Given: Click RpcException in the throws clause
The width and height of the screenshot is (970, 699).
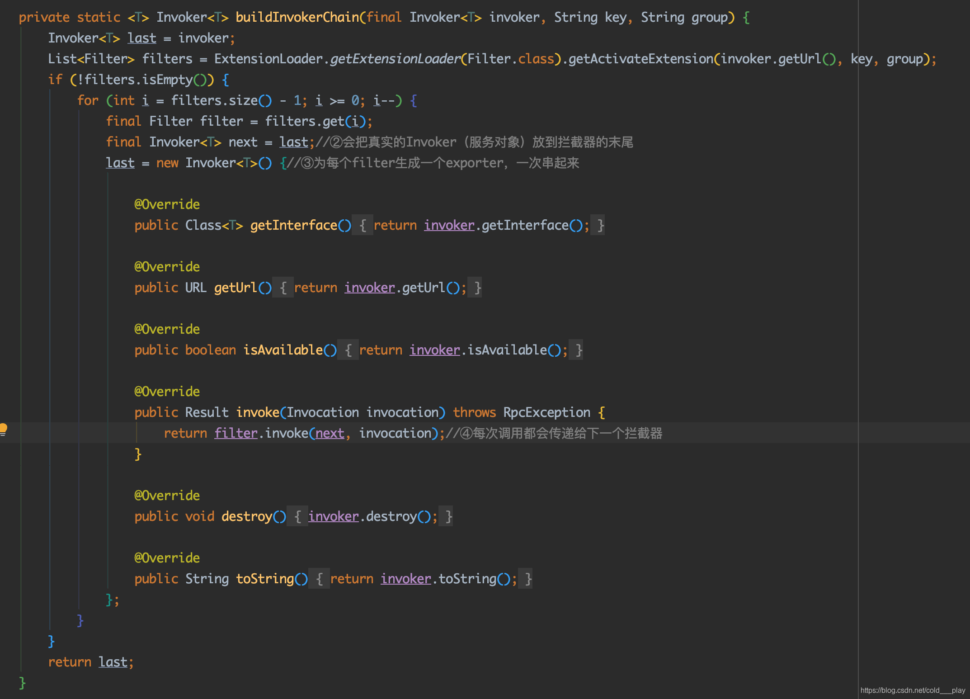Looking at the screenshot, I should click(x=547, y=412).
